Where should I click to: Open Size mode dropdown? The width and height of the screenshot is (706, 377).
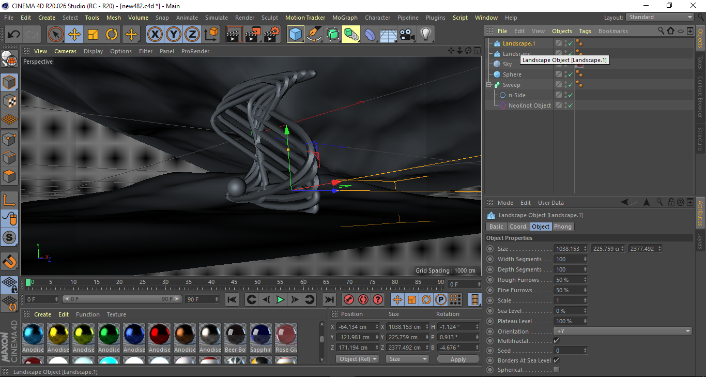[x=408, y=359]
